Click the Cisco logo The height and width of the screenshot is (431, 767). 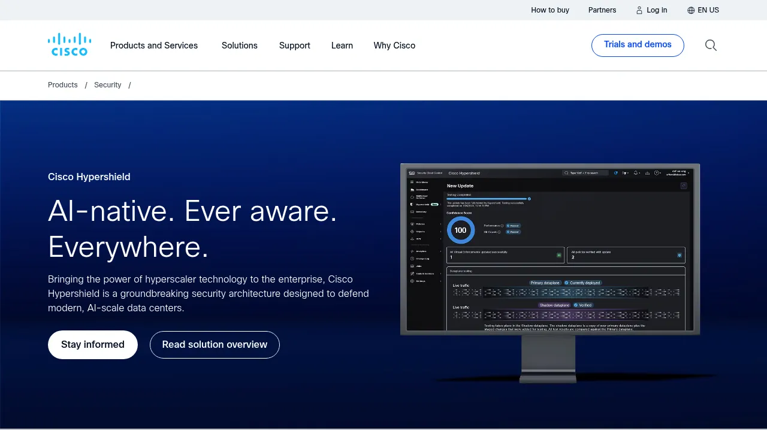click(70, 45)
